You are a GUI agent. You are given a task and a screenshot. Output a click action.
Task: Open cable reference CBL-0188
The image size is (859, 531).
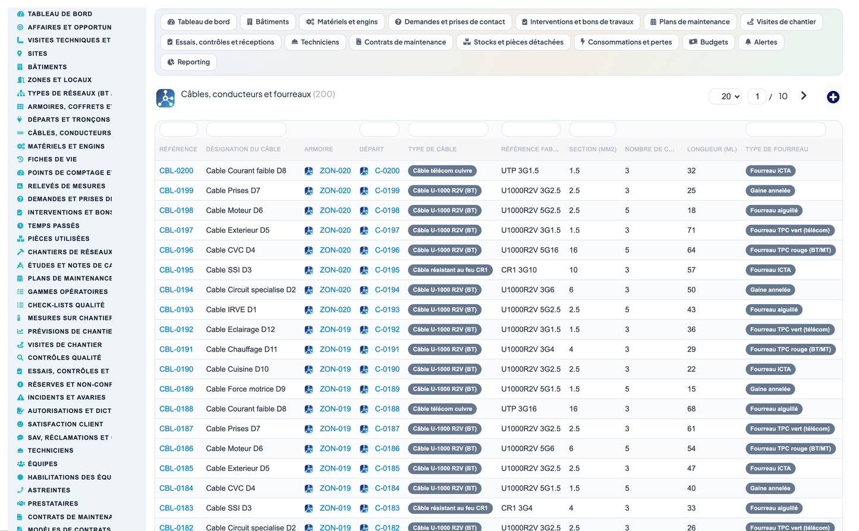pos(176,409)
